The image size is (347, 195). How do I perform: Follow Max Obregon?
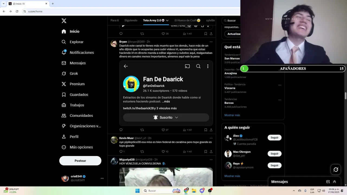click(274, 154)
